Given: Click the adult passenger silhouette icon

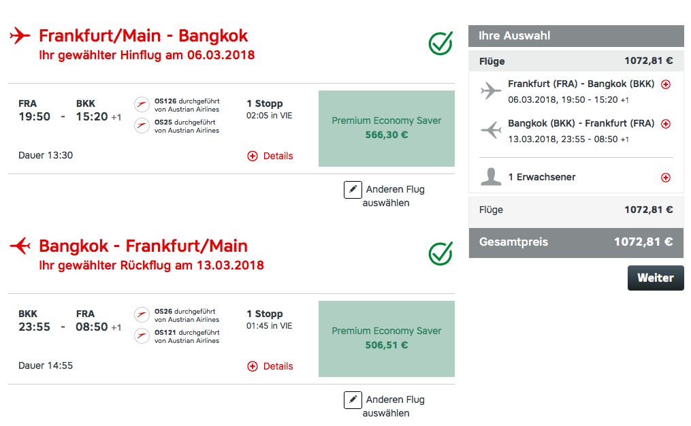Looking at the screenshot, I should pyautogui.click(x=490, y=177).
